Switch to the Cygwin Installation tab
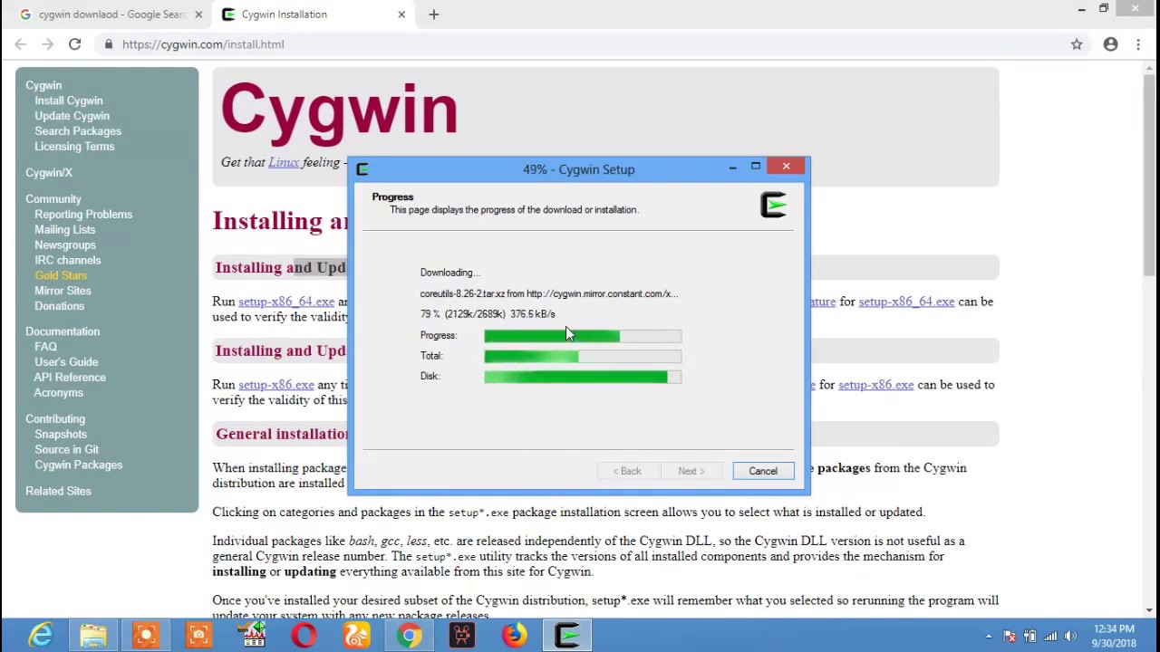1160x652 pixels. click(x=314, y=14)
